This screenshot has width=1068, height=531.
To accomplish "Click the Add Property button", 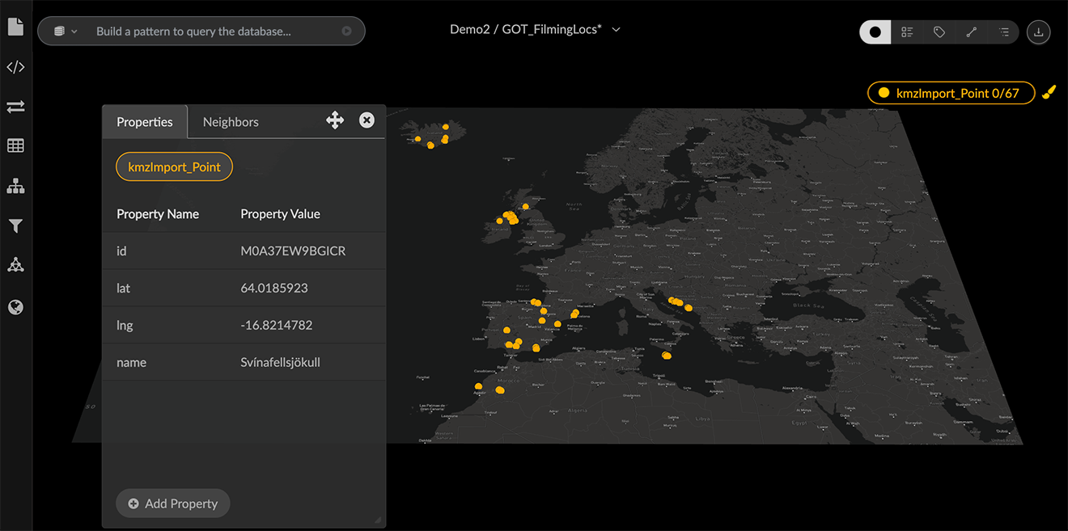I will [x=173, y=504].
